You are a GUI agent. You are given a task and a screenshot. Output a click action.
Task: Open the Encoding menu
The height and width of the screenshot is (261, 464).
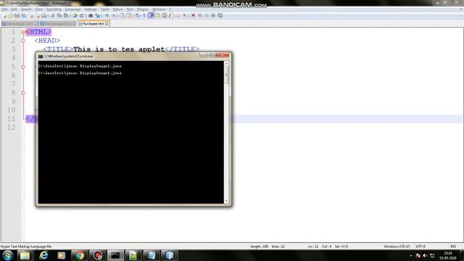54,9
